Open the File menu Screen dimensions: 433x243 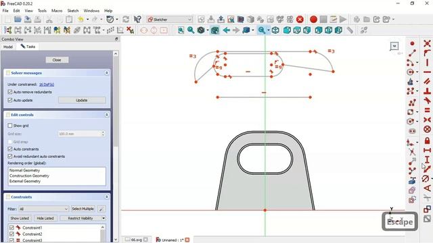coord(5,11)
